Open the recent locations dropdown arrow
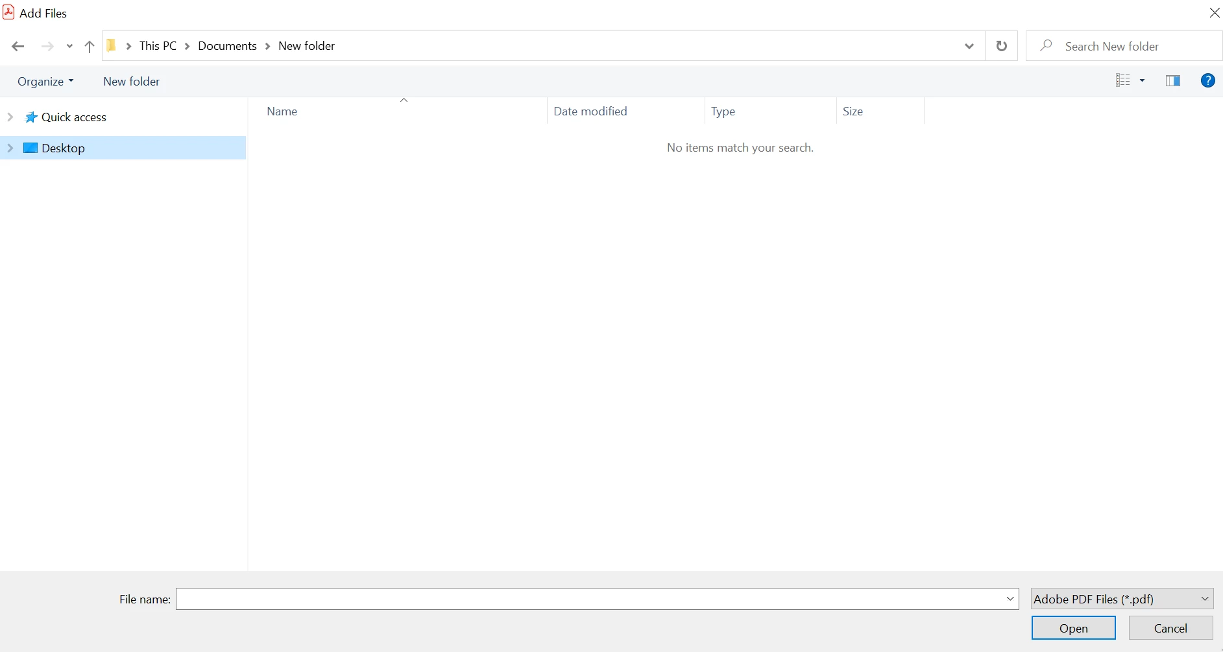This screenshot has width=1223, height=652. (x=69, y=46)
